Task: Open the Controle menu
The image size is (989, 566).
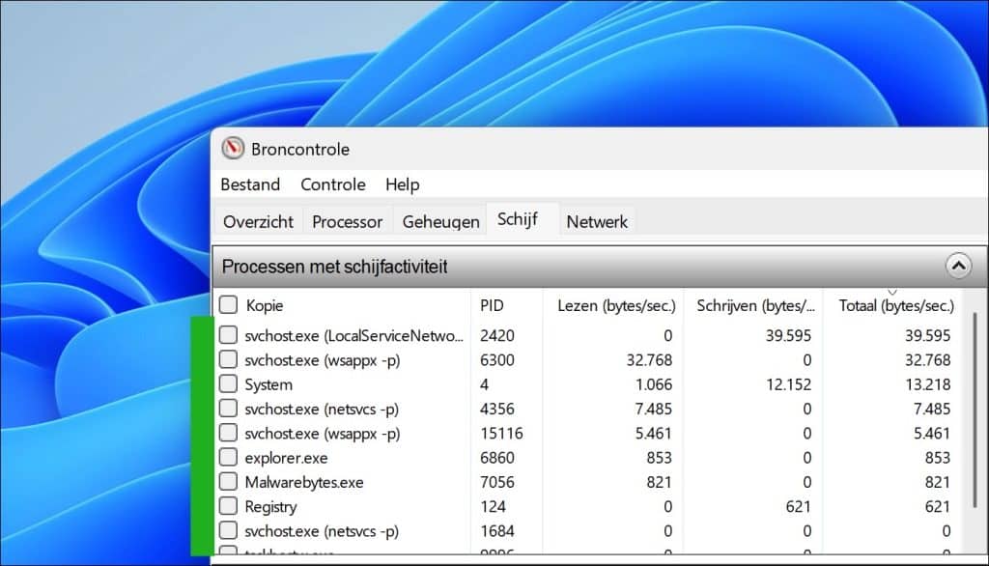Action: click(x=332, y=184)
